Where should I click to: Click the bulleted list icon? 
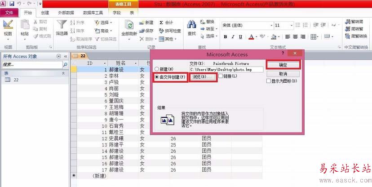pos(298,25)
